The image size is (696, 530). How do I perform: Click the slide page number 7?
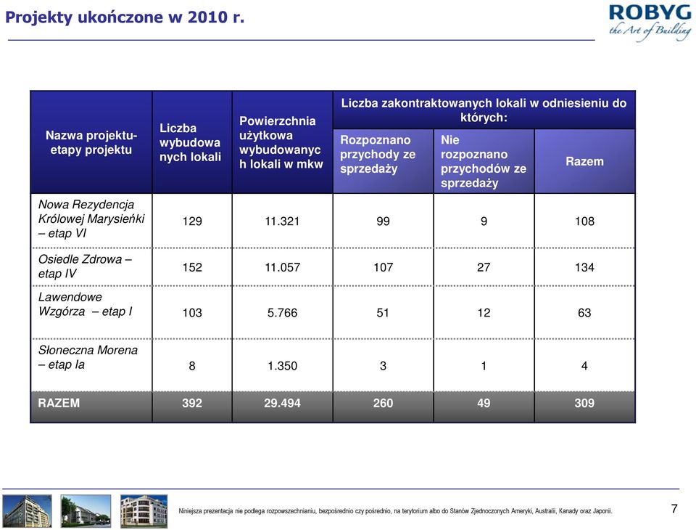point(674,509)
